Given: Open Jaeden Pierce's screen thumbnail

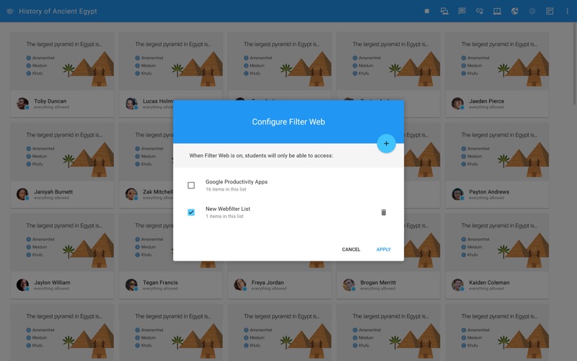Looking at the screenshot, I should click(497, 61).
